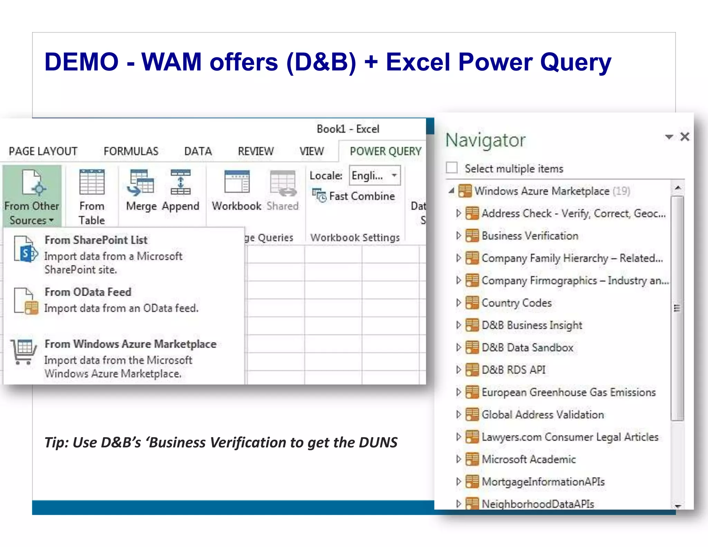708x547 pixels.
Task: Click the Lawyers.com dataset icon
Action: coord(472,437)
